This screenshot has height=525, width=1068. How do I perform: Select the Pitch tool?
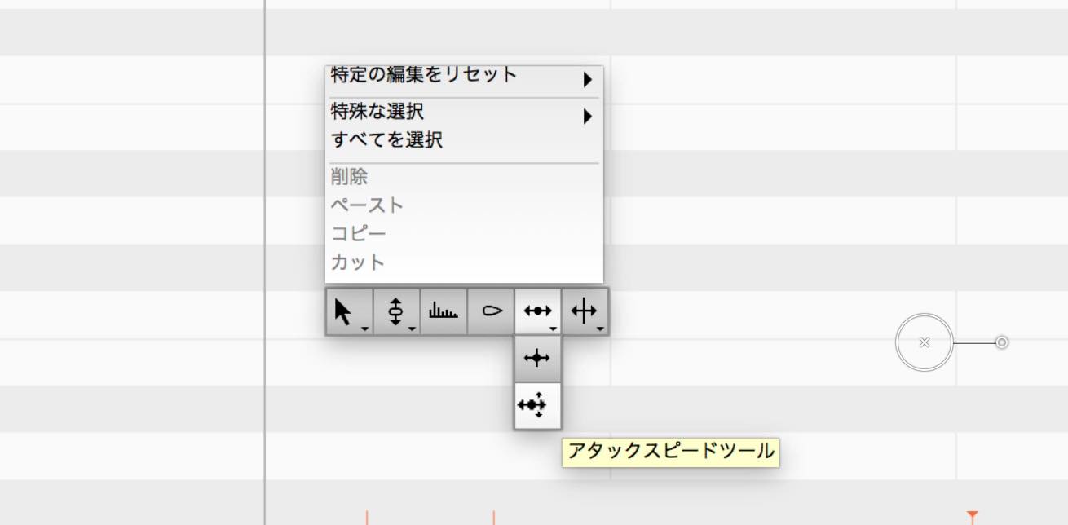click(x=396, y=311)
